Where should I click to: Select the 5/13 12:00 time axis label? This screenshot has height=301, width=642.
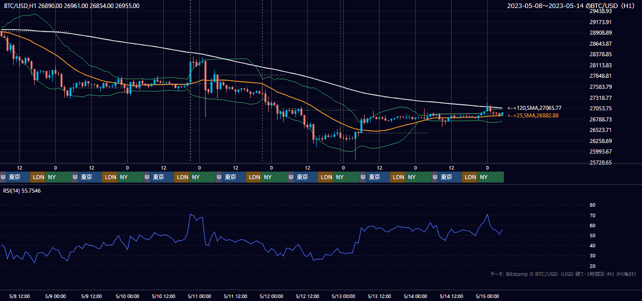(x=380, y=296)
